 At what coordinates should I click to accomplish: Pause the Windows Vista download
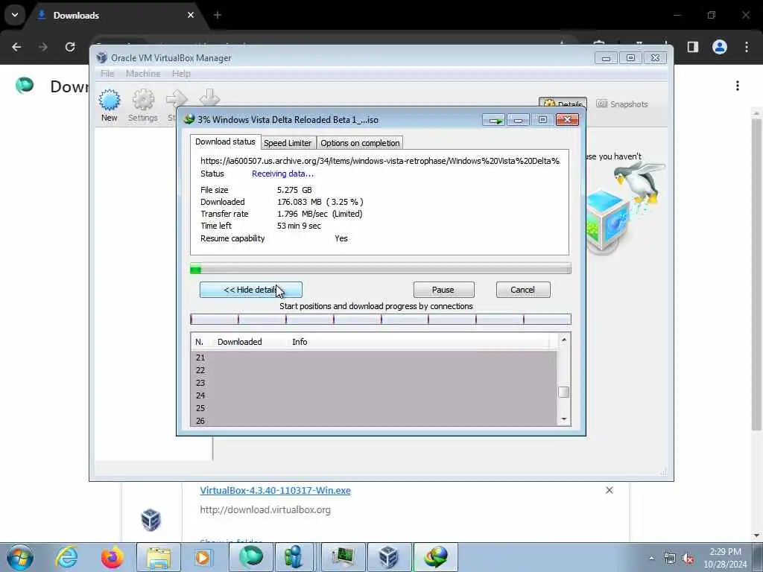(443, 290)
